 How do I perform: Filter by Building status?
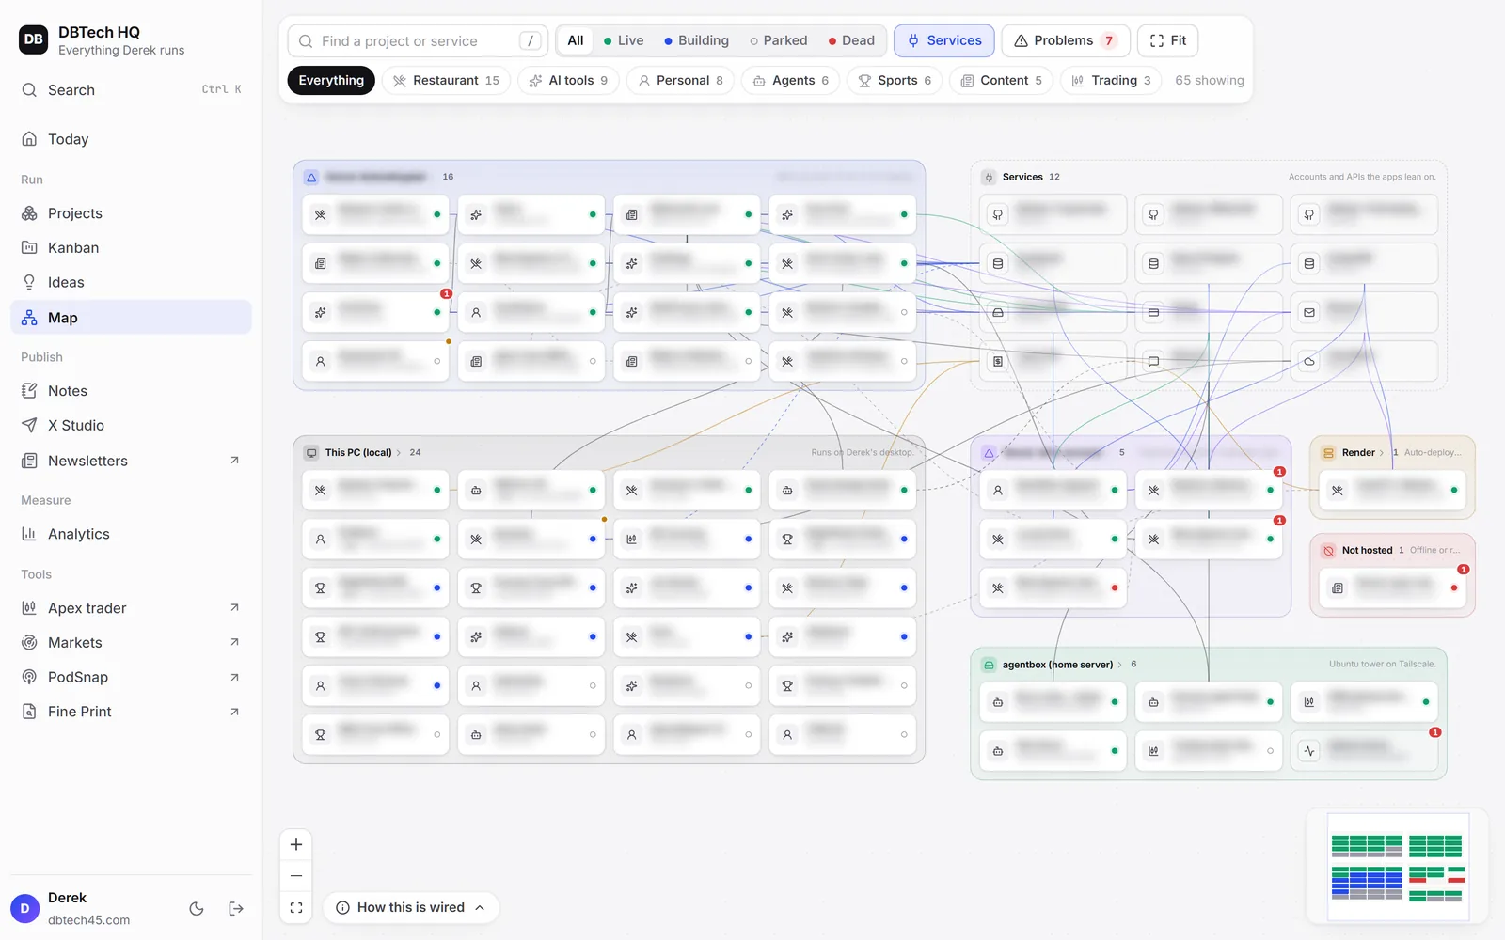tap(696, 40)
